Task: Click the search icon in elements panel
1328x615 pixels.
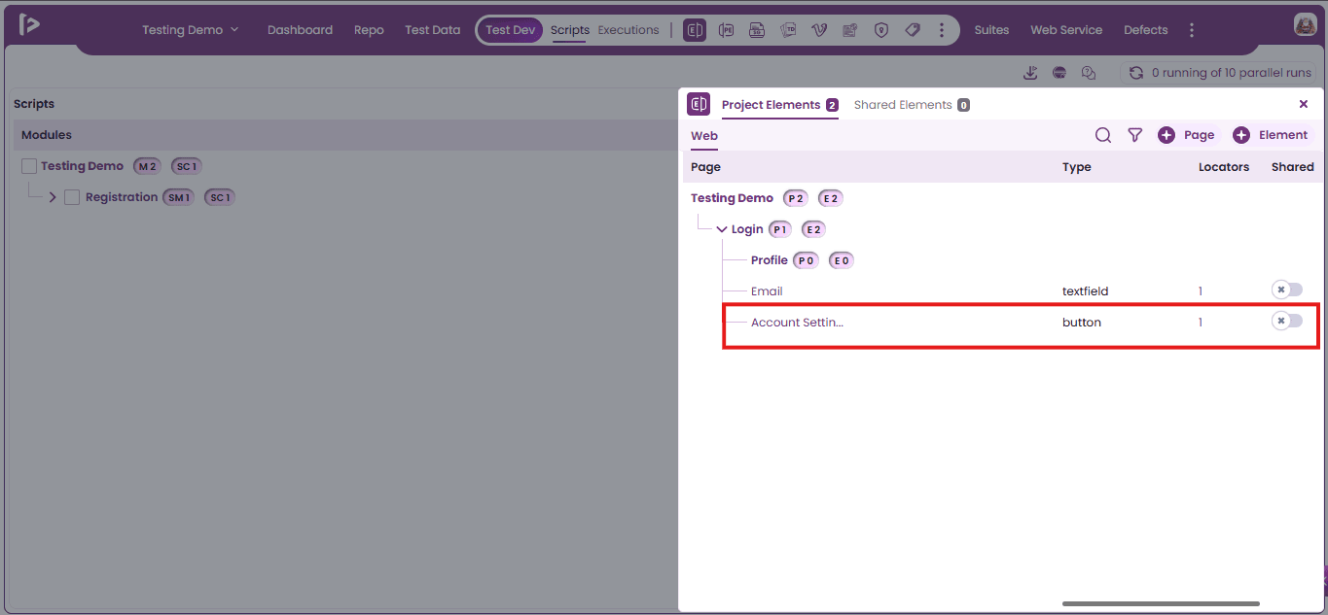Action: (1103, 135)
